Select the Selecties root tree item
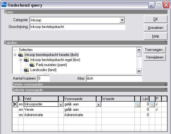Screen dimensions: 171x134 (x=26, y=50)
